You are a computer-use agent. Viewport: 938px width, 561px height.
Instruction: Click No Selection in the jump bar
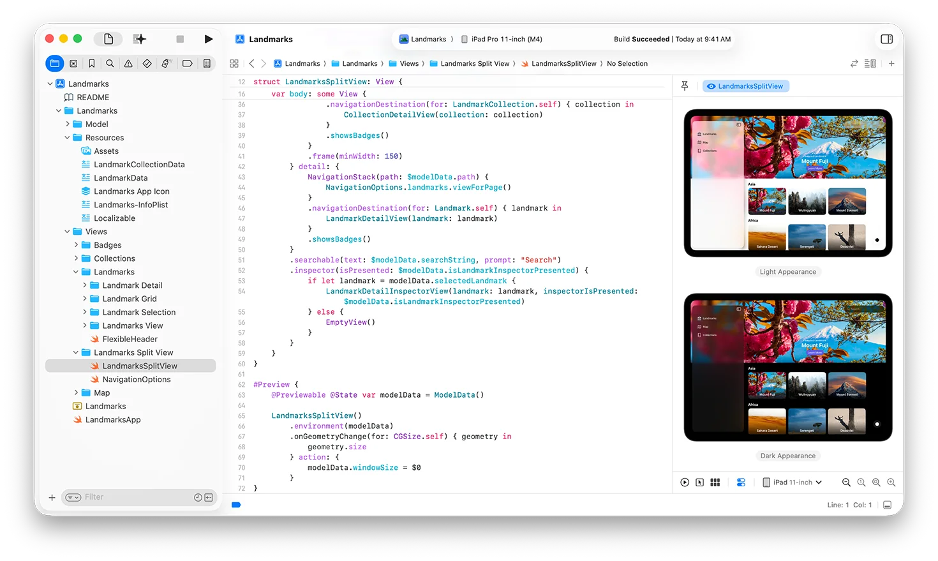click(627, 63)
